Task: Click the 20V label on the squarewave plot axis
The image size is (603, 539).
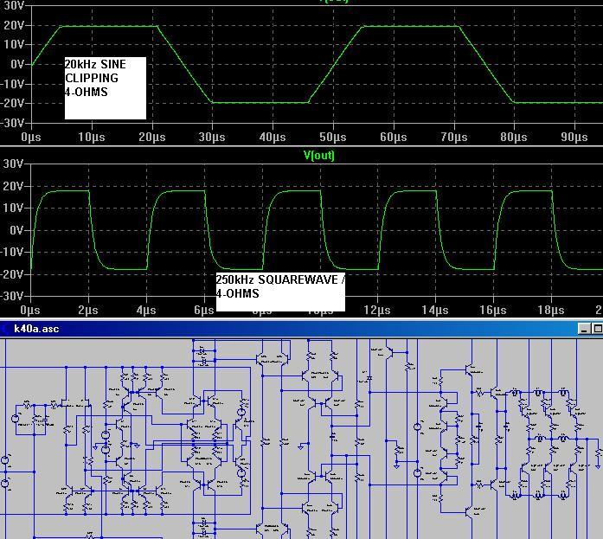Action: coord(14,187)
